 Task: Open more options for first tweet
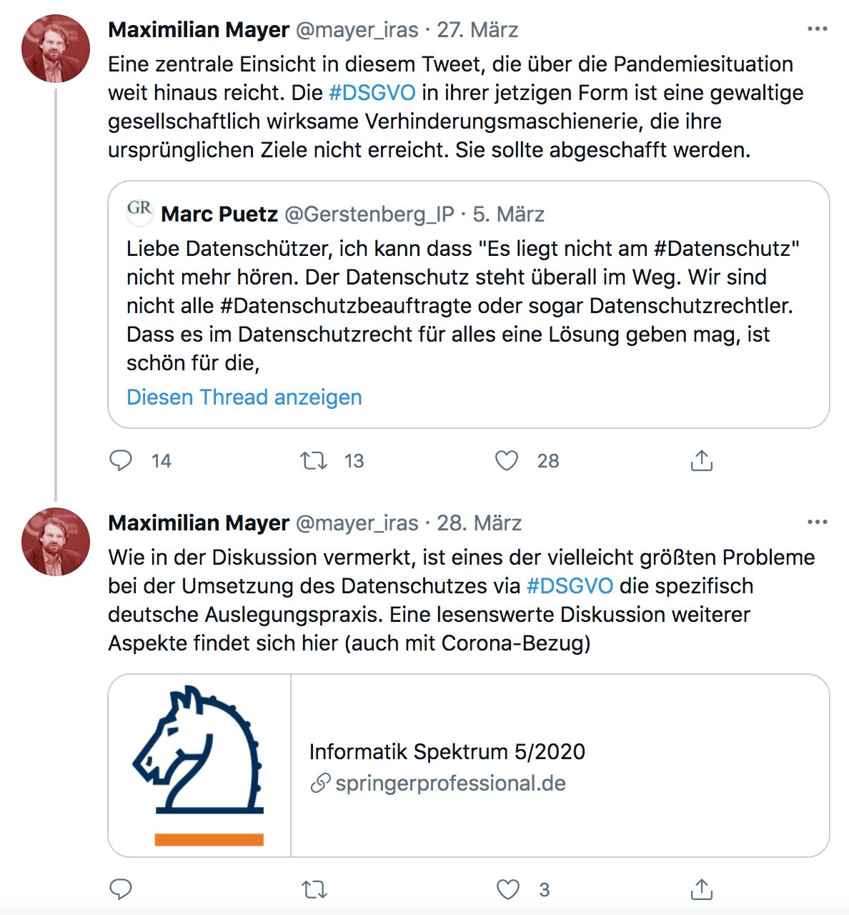(817, 29)
